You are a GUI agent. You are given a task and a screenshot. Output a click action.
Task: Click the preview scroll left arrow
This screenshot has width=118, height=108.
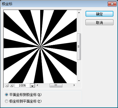click(x=37, y=85)
